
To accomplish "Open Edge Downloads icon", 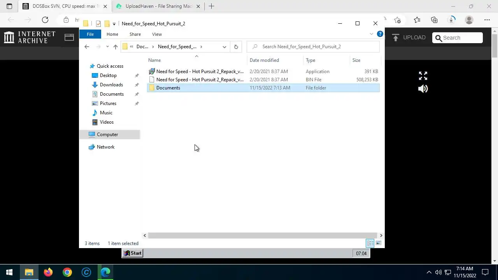I will point(452,20).
